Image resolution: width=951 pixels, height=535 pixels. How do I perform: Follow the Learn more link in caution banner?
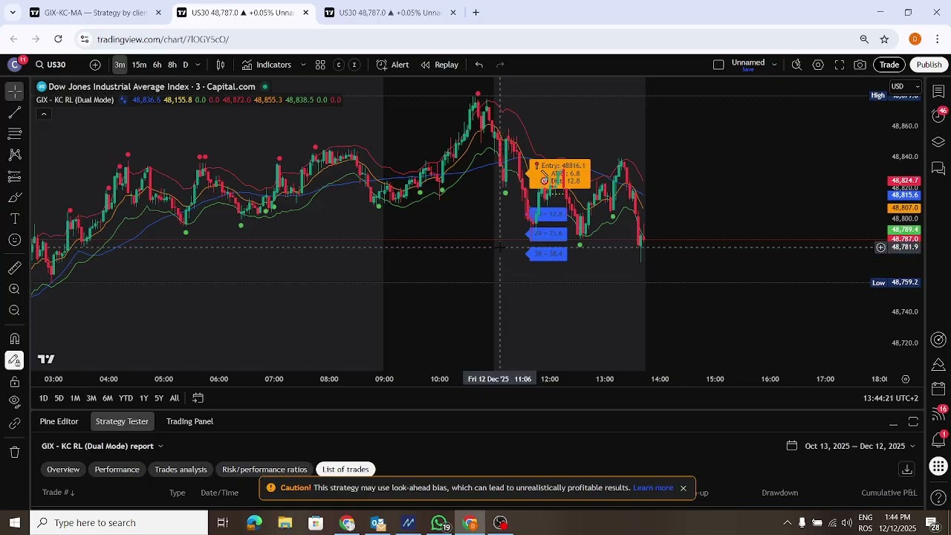click(653, 488)
